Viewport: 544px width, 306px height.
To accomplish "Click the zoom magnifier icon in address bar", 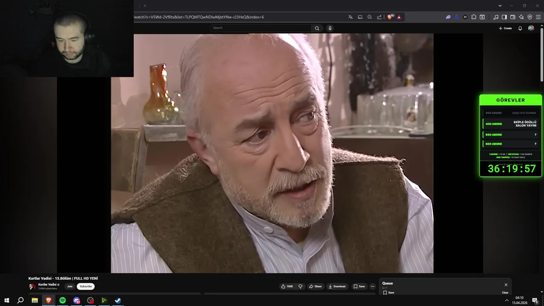I will tap(369, 17).
